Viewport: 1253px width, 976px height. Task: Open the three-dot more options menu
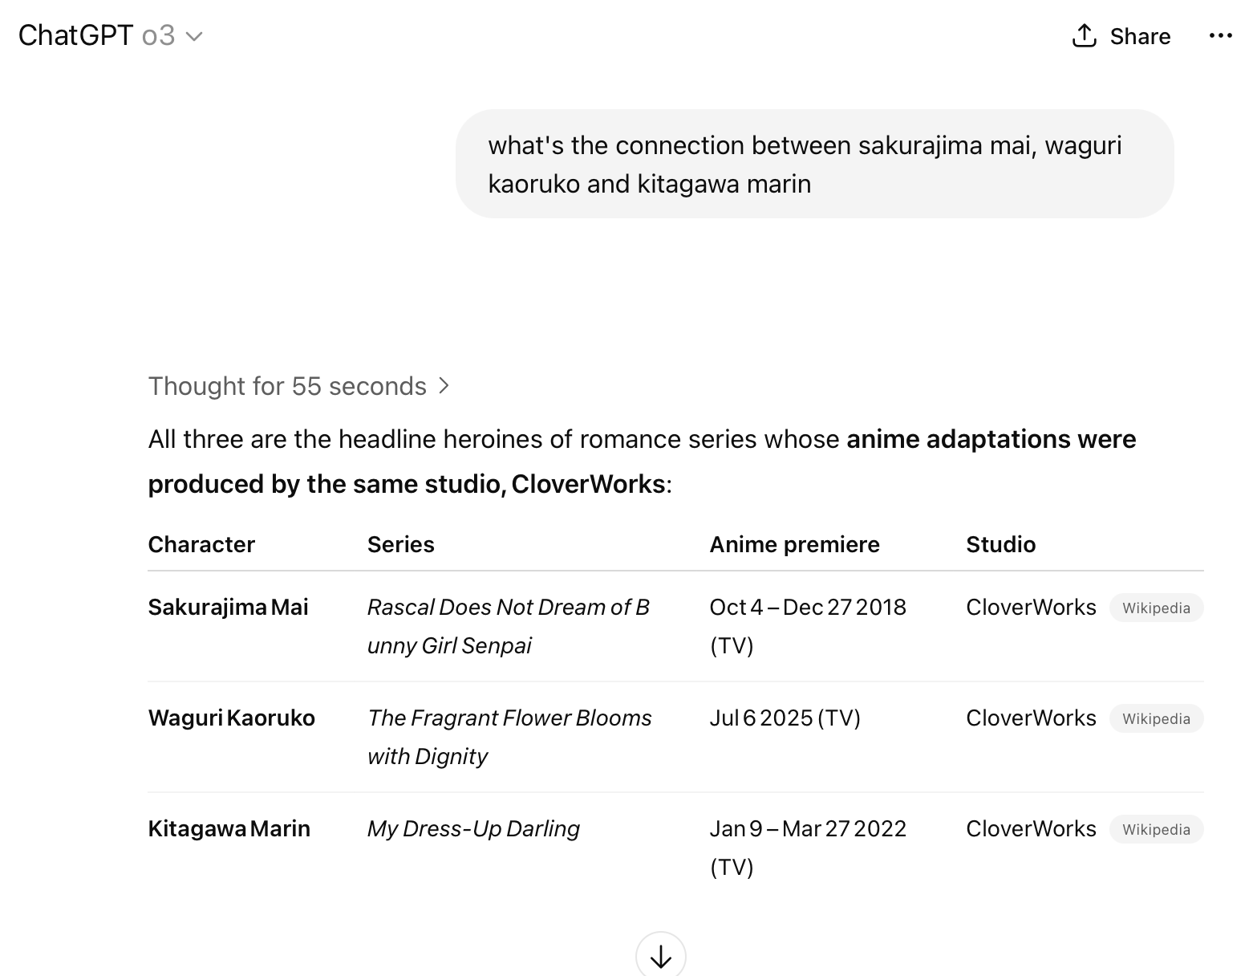(1220, 36)
